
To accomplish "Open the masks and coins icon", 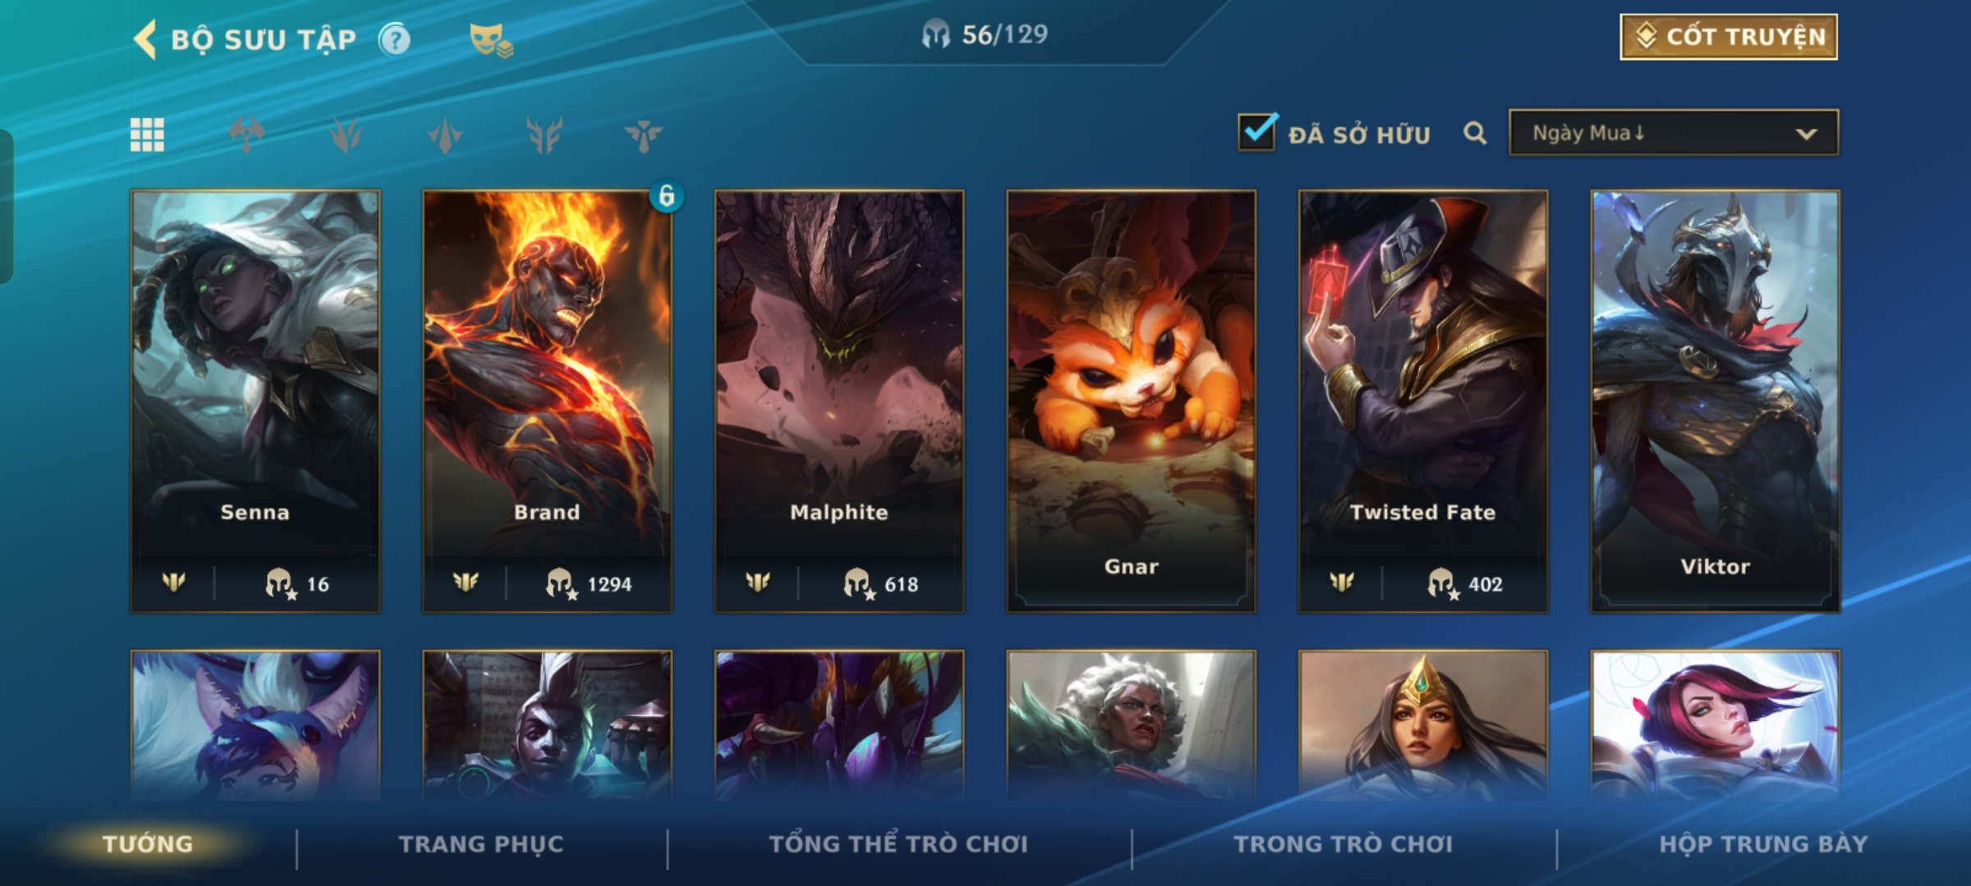I will click(x=490, y=39).
